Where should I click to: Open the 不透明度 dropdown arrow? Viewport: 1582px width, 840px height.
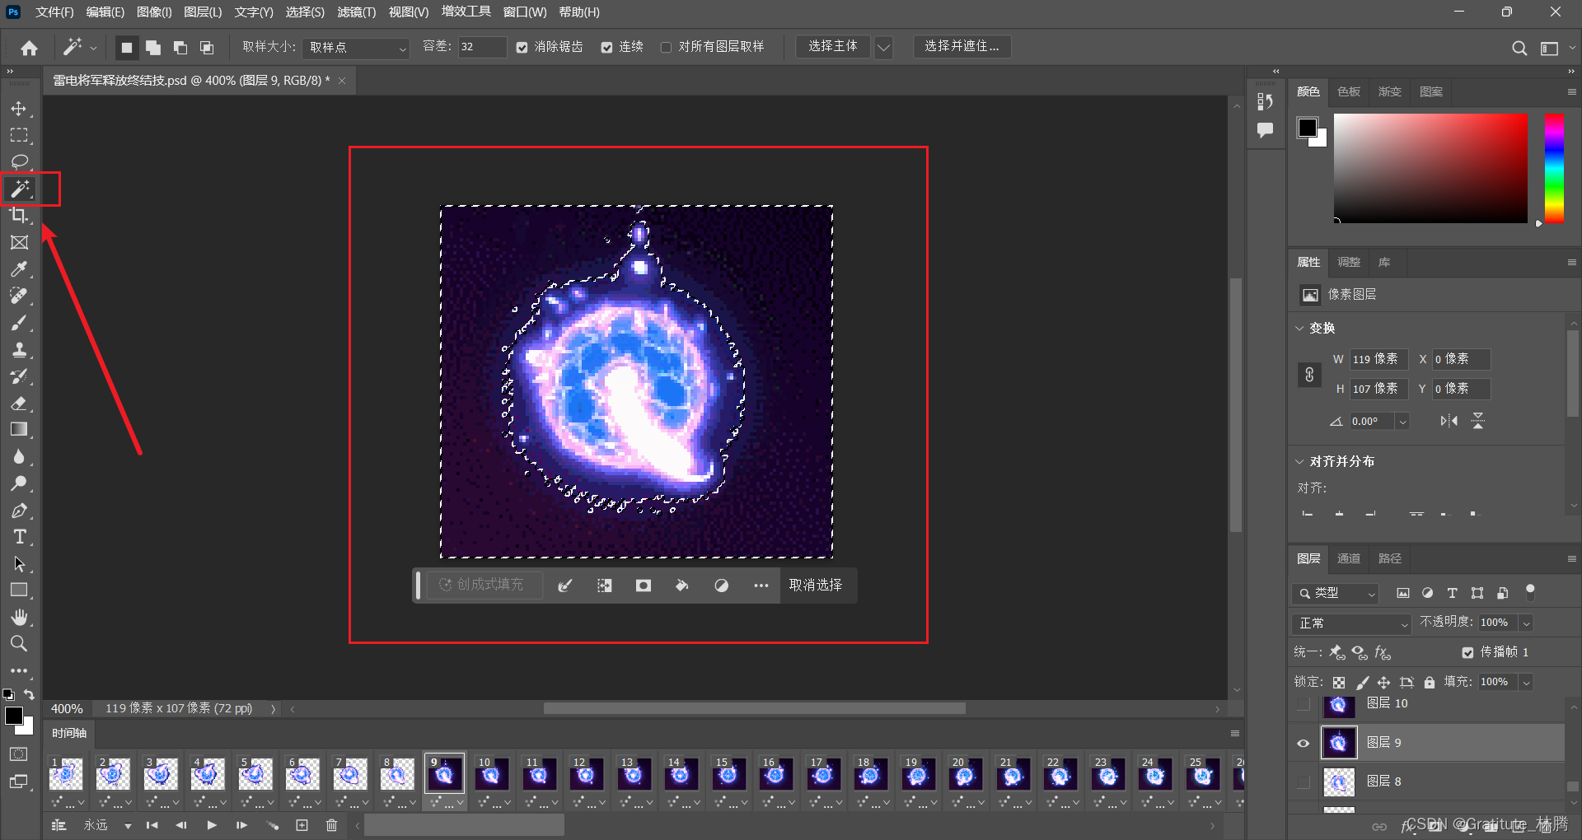pyautogui.click(x=1526, y=623)
